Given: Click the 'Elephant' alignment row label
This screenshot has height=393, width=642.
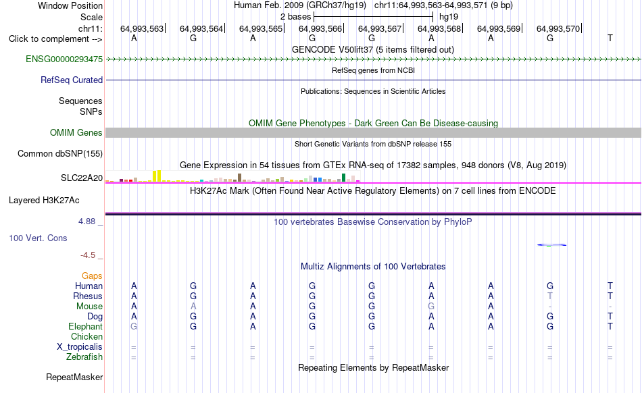Looking at the screenshot, I should pos(85,326).
